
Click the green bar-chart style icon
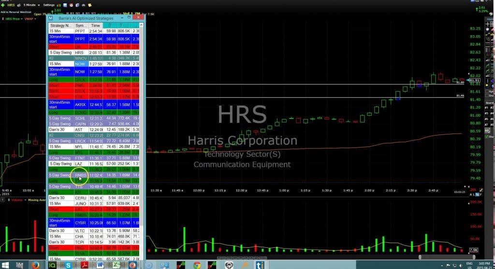click(x=58, y=5)
